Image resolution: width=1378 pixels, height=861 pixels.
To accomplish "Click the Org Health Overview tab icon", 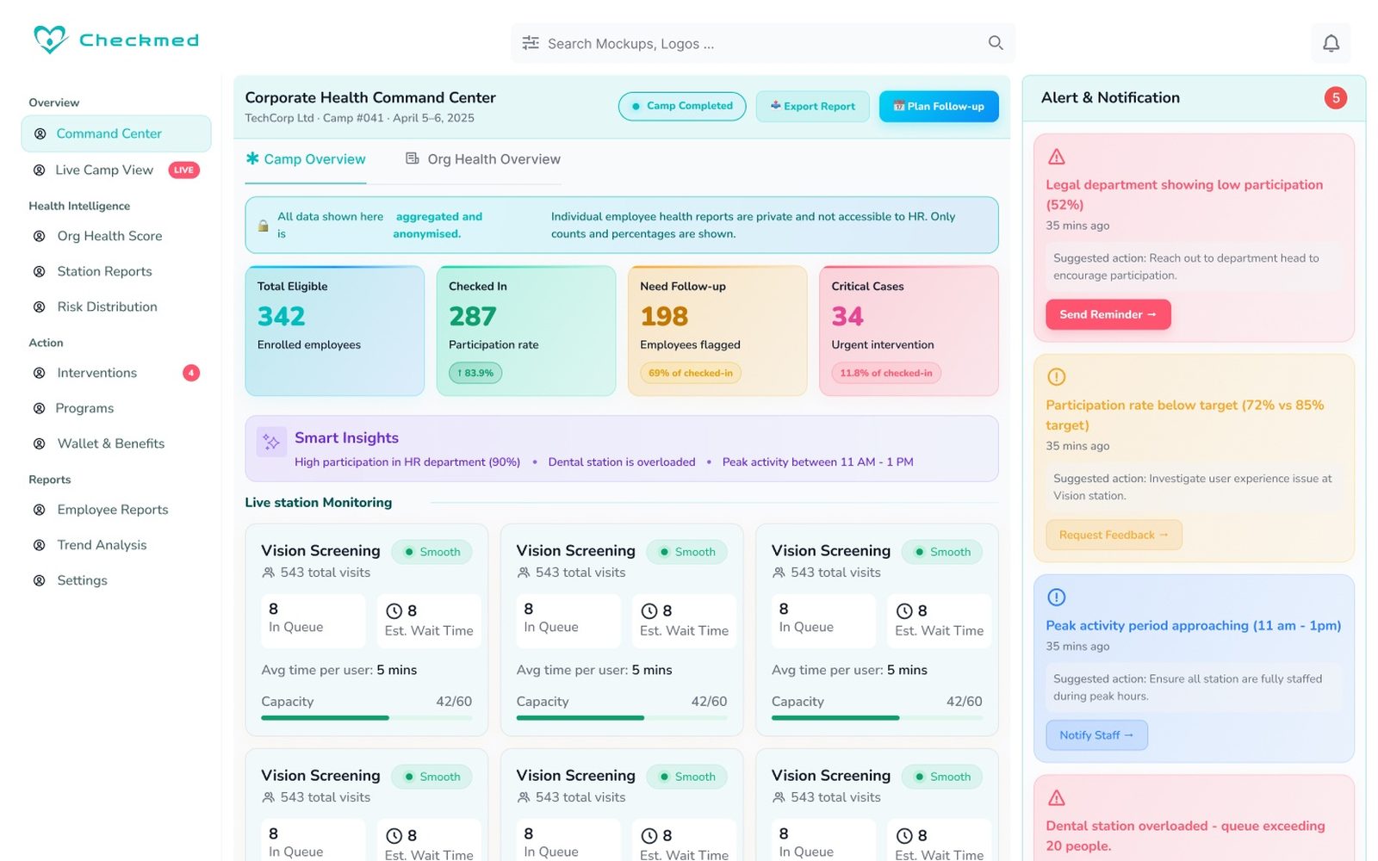I will (413, 158).
